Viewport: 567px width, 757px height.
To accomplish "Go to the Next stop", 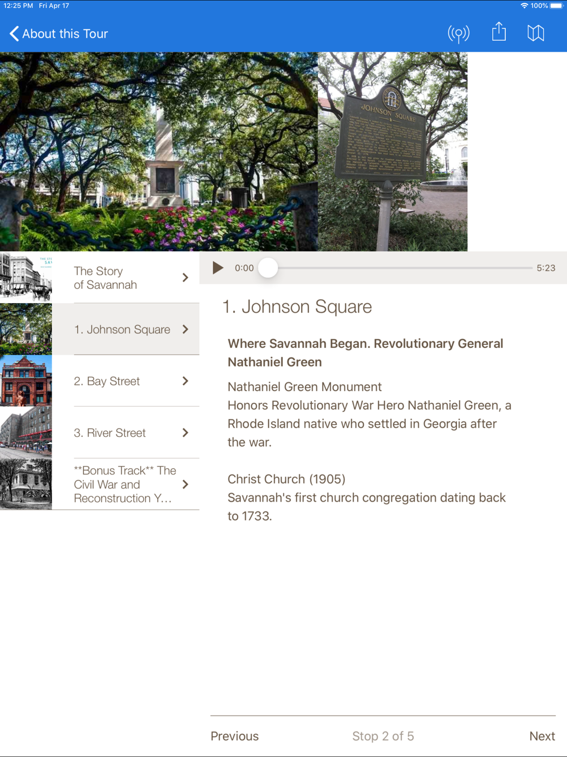I will point(542,736).
